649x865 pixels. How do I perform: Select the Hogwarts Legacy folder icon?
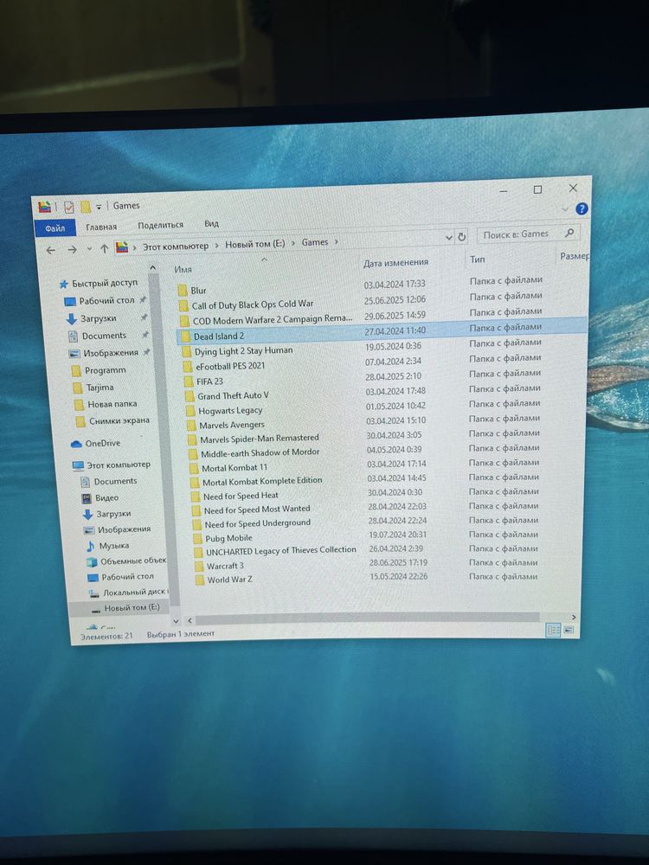[190, 411]
